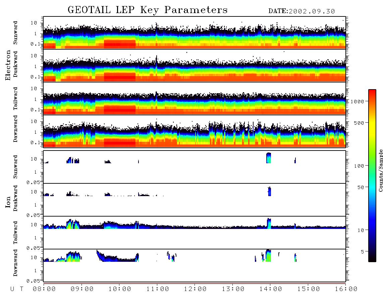Click the 'U T' axis label
The image size is (383, 295).
(17, 289)
